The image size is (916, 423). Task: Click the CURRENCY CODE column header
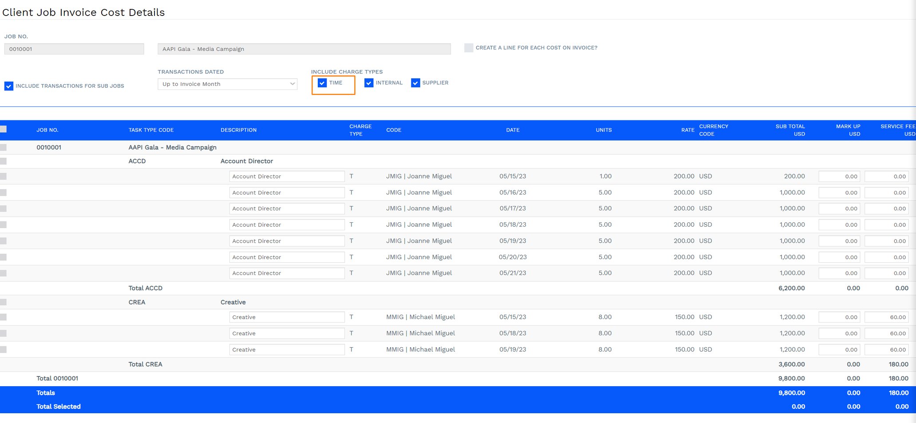(714, 130)
